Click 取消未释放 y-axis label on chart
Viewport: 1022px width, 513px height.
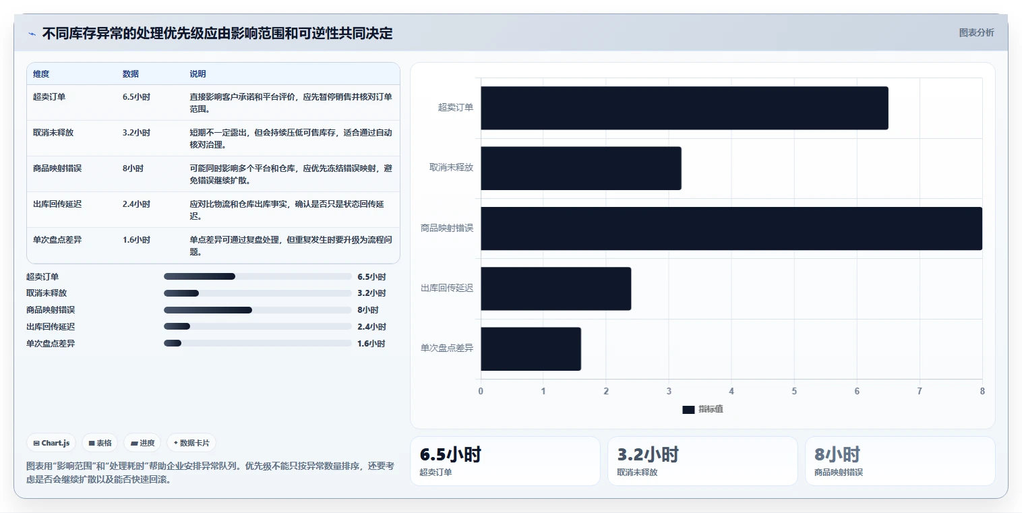(452, 167)
